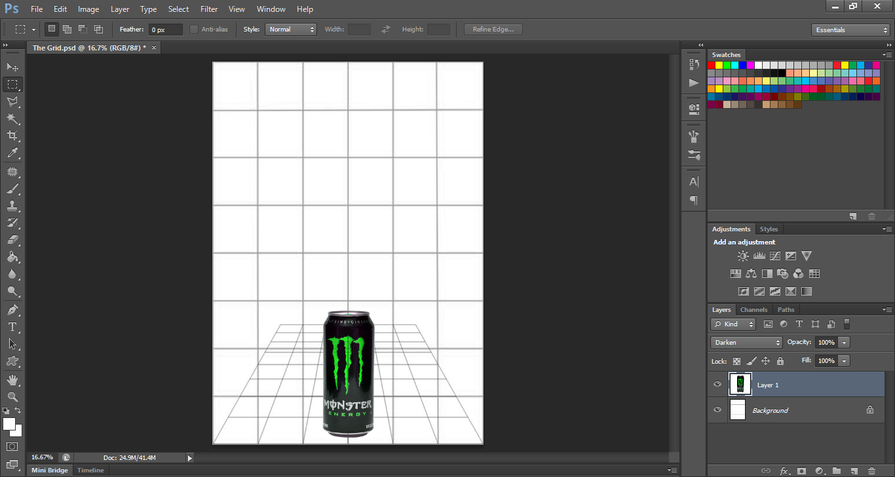
Task: Select the Hand tool
Action: click(12, 379)
